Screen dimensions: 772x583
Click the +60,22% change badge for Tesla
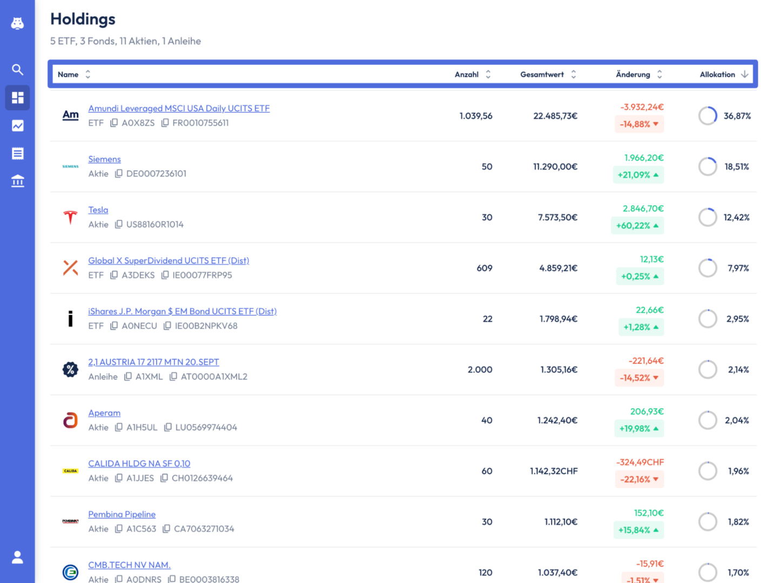coord(637,226)
